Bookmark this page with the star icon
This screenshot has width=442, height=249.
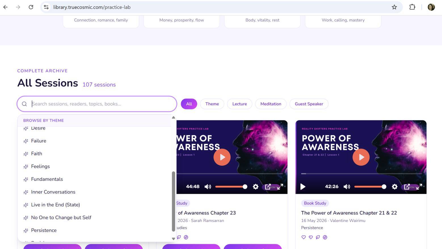tap(394, 7)
